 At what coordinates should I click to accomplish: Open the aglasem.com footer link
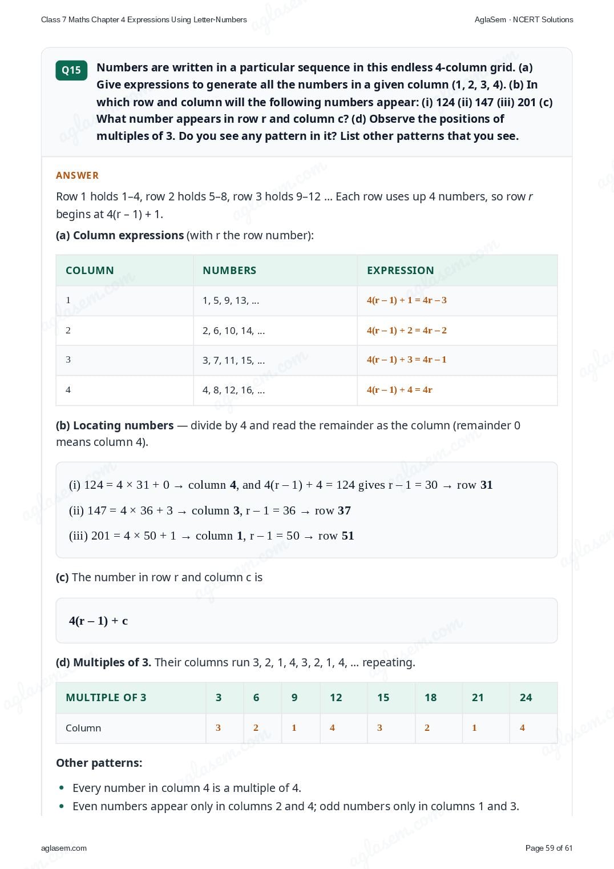tap(64, 848)
